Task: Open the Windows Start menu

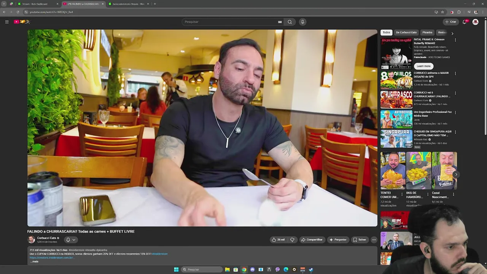Action: point(176,269)
